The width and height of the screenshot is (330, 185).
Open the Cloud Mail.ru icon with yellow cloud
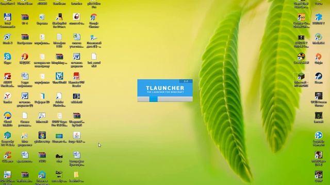click(x=7, y=116)
